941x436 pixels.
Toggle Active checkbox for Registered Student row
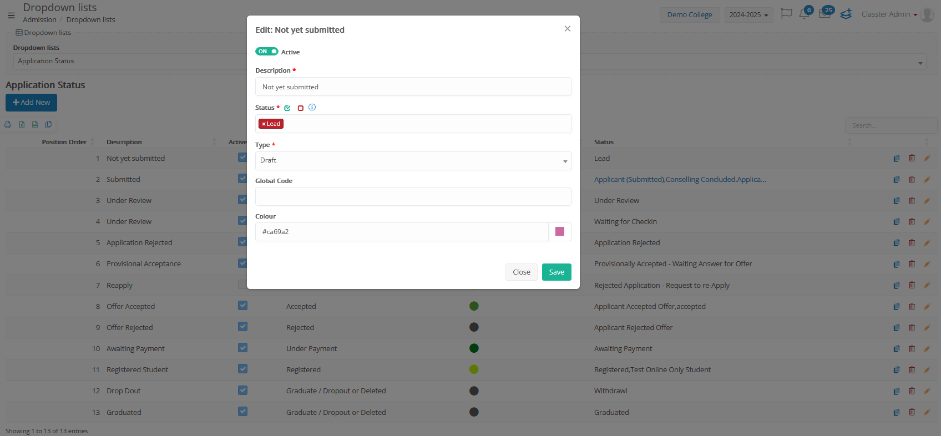pos(242,369)
